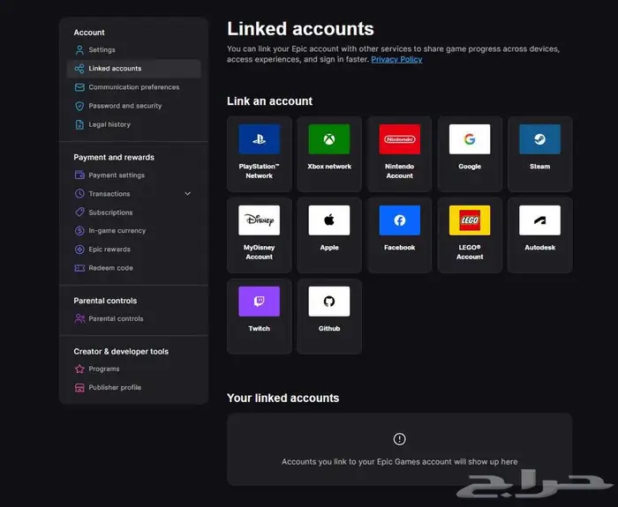Viewport: 618px width, 507px height.
Task: Open Redeem code page
Action: 133,268
